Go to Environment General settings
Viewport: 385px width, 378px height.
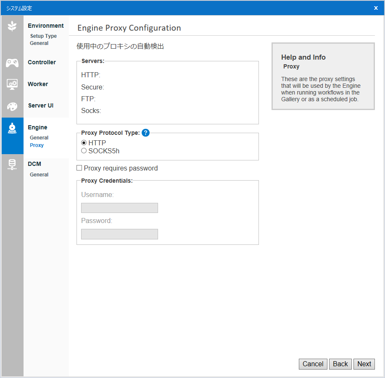tap(39, 43)
